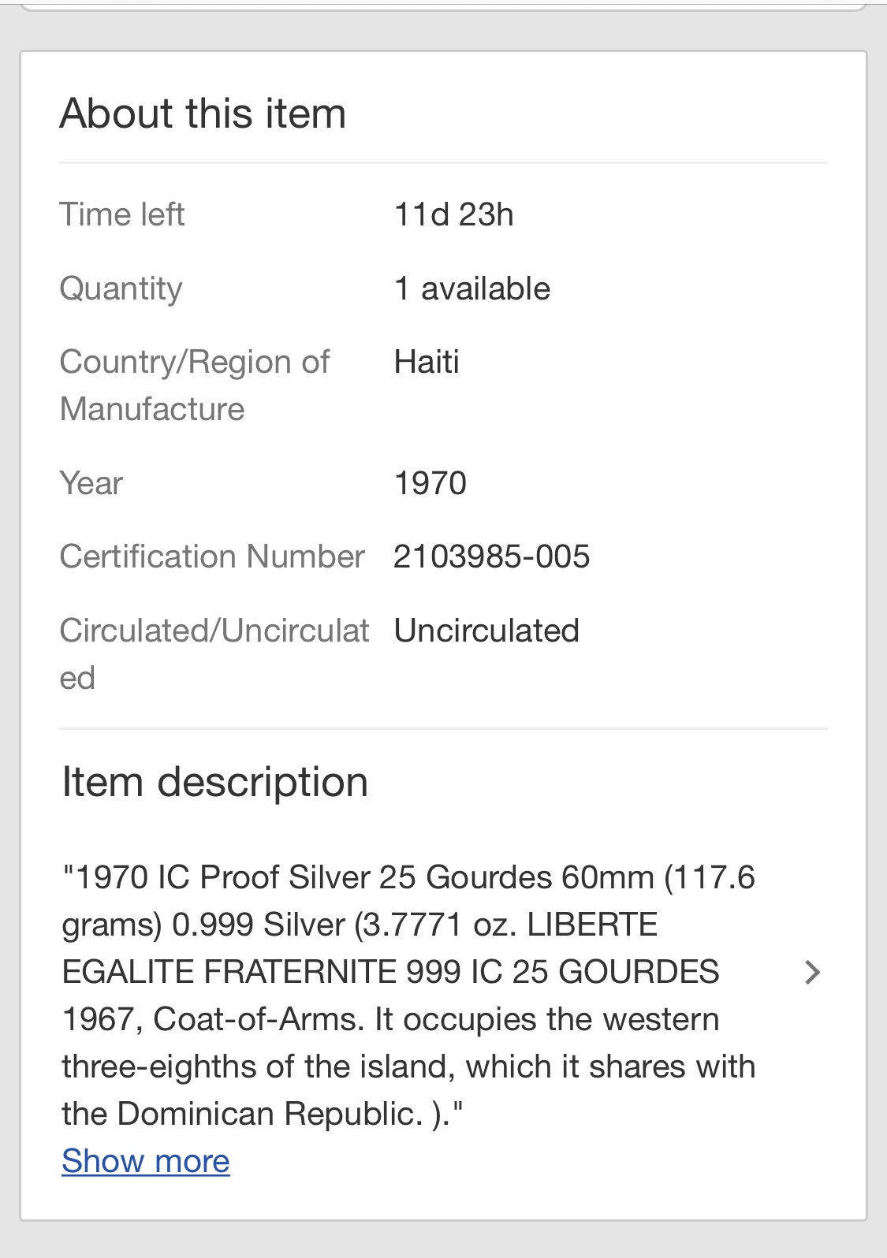Click the Show more link

pos(146,1161)
